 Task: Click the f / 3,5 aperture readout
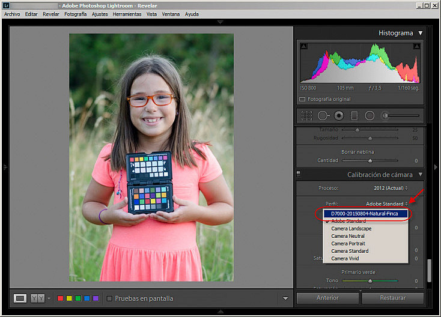click(x=375, y=88)
